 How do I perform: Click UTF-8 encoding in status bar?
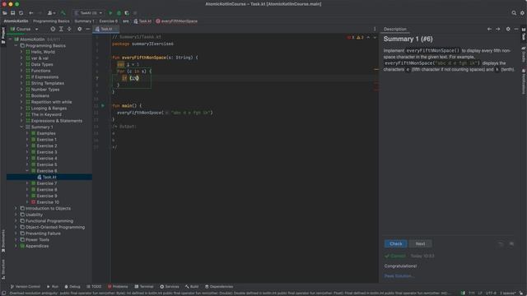(491, 294)
